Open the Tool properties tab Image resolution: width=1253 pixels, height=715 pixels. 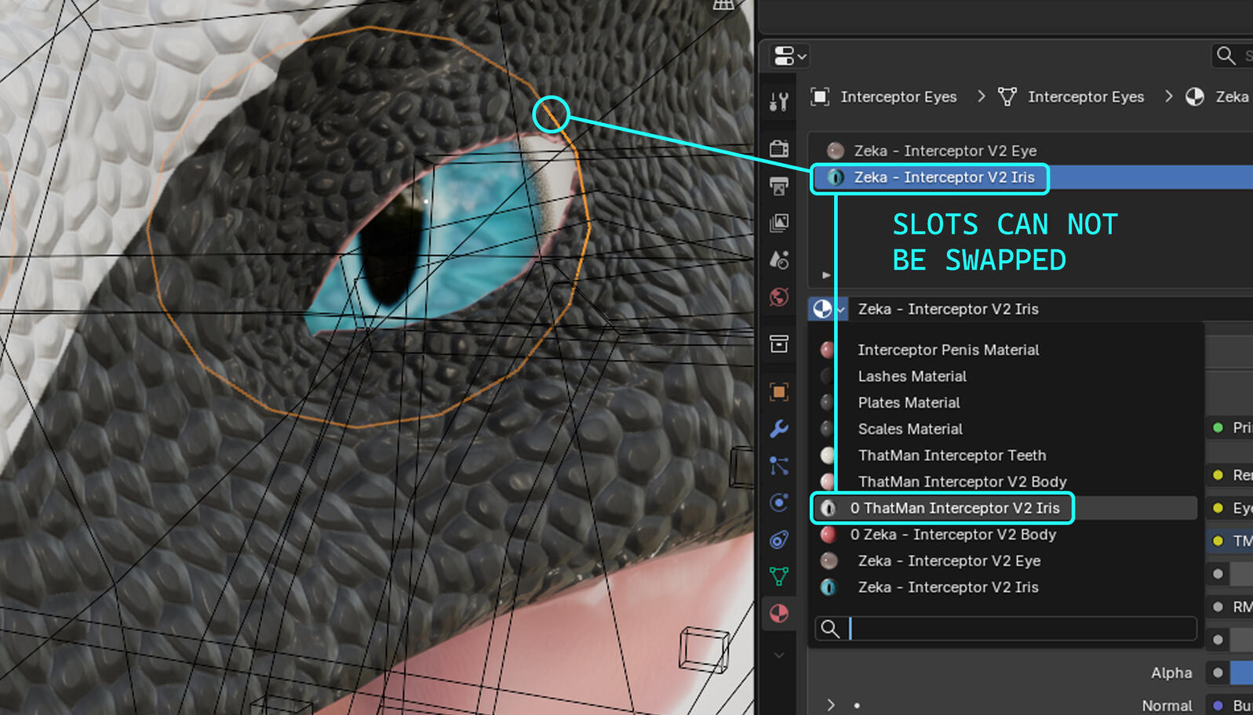(x=779, y=102)
